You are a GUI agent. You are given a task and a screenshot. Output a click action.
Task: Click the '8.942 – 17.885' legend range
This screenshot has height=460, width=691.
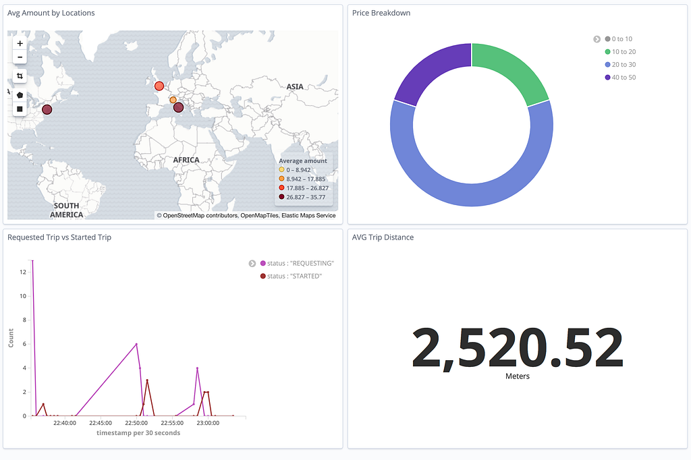[306, 179]
